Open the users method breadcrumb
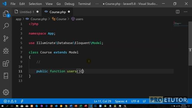This screenshot has height=108, width=192. 79,19
